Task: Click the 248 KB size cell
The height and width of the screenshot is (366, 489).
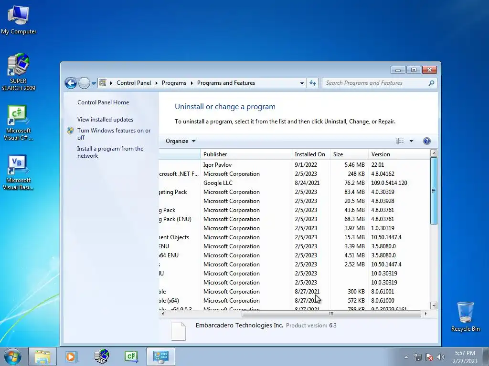Action: click(x=356, y=173)
